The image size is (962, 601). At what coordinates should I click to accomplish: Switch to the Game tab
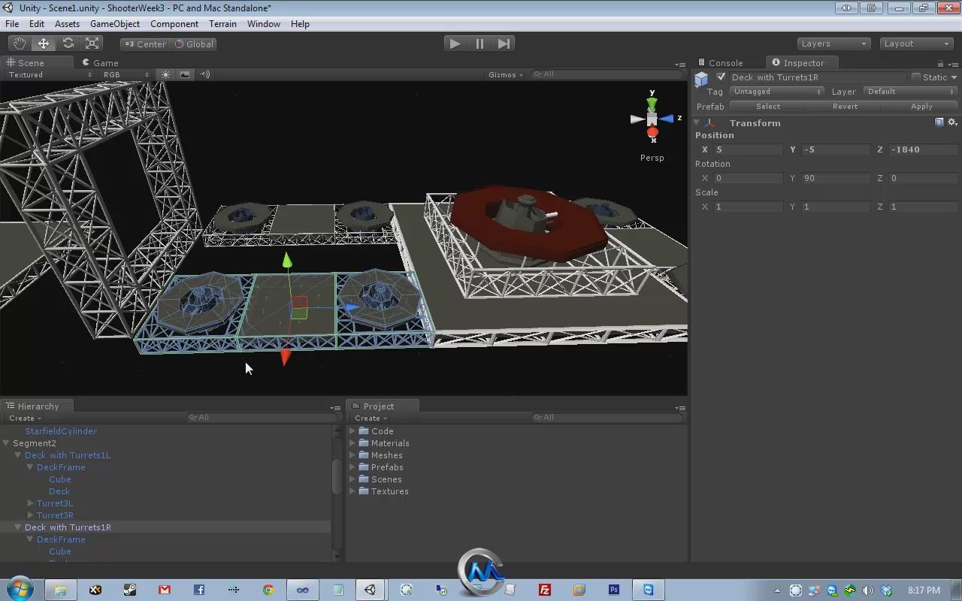pyautogui.click(x=100, y=62)
